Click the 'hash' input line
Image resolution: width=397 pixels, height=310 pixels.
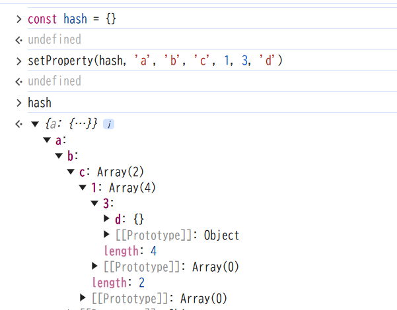tap(40, 102)
